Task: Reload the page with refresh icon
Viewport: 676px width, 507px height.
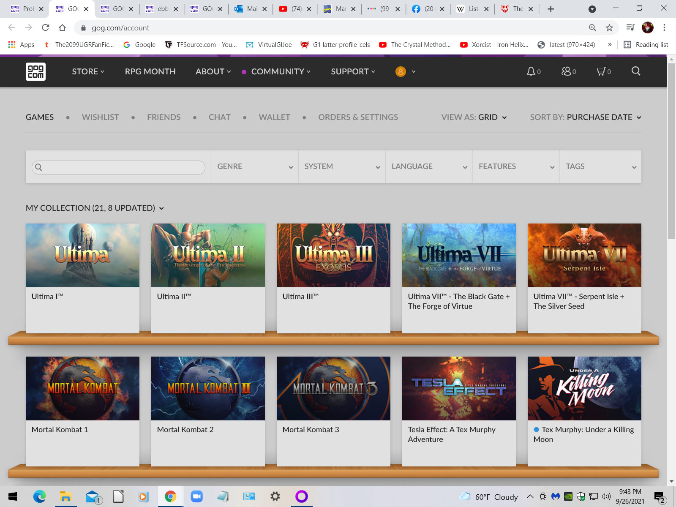Action: pos(46,27)
